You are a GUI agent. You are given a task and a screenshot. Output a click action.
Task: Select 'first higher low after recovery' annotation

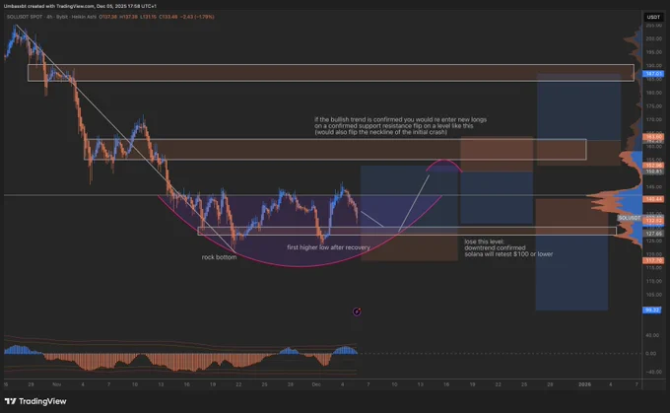pyautogui.click(x=328, y=247)
